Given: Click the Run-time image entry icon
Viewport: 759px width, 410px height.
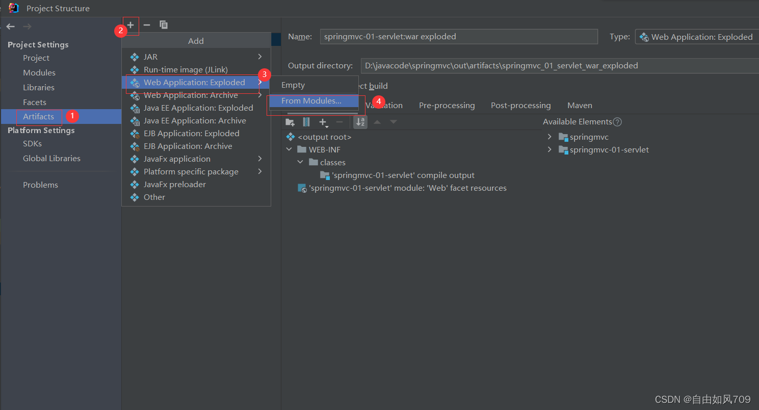Looking at the screenshot, I should point(135,69).
